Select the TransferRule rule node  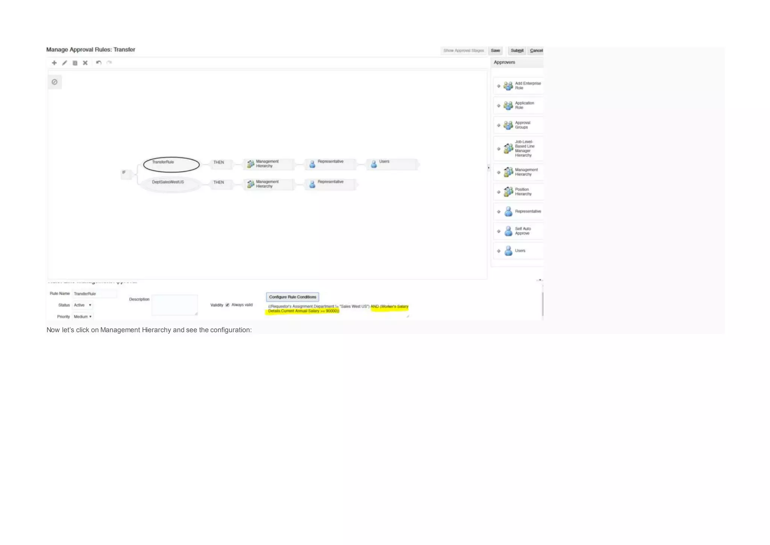pos(171,164)
